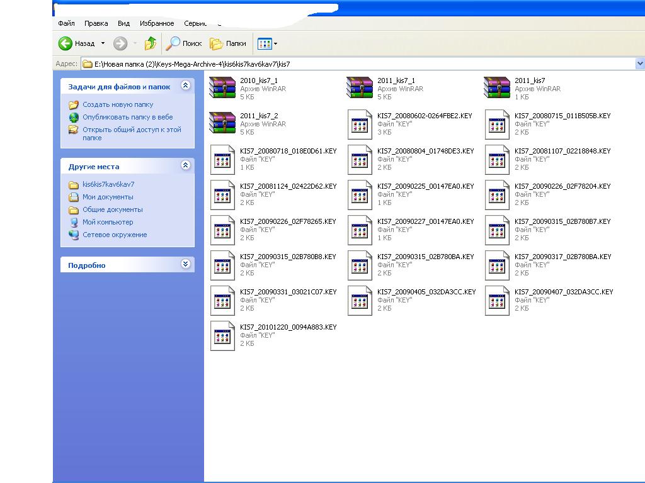Open the Правка menu
Image resolution: width=645 pixels, height=483 pixels.
[x=96, y=23]
